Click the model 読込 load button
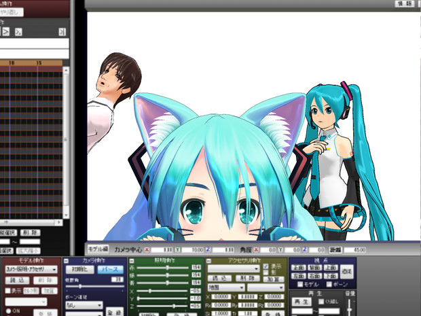 (18, 280)
